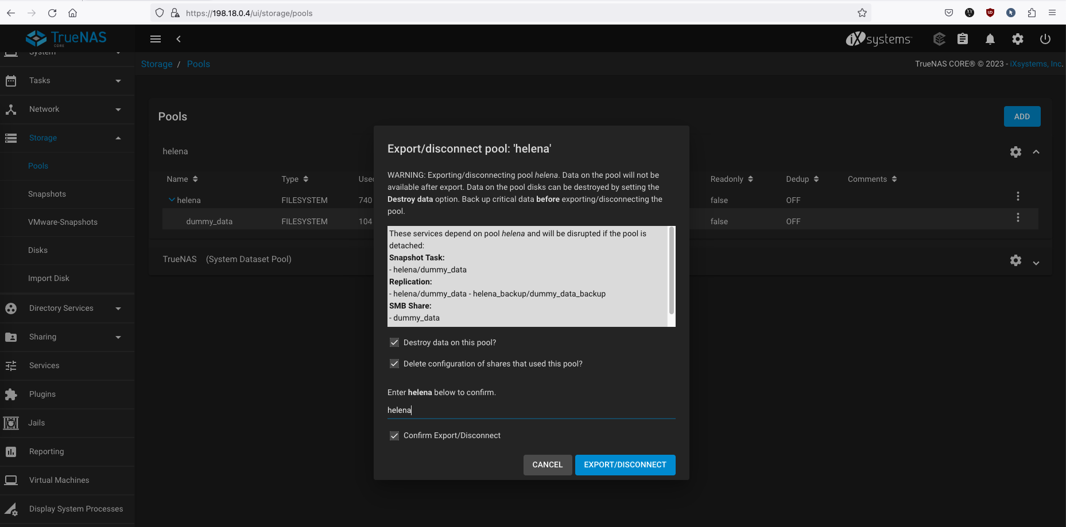Expand TrueNAS system dataset pool
This screenshot has width=1066, height=527.
pyautogui.click(x=1036, y=263)
